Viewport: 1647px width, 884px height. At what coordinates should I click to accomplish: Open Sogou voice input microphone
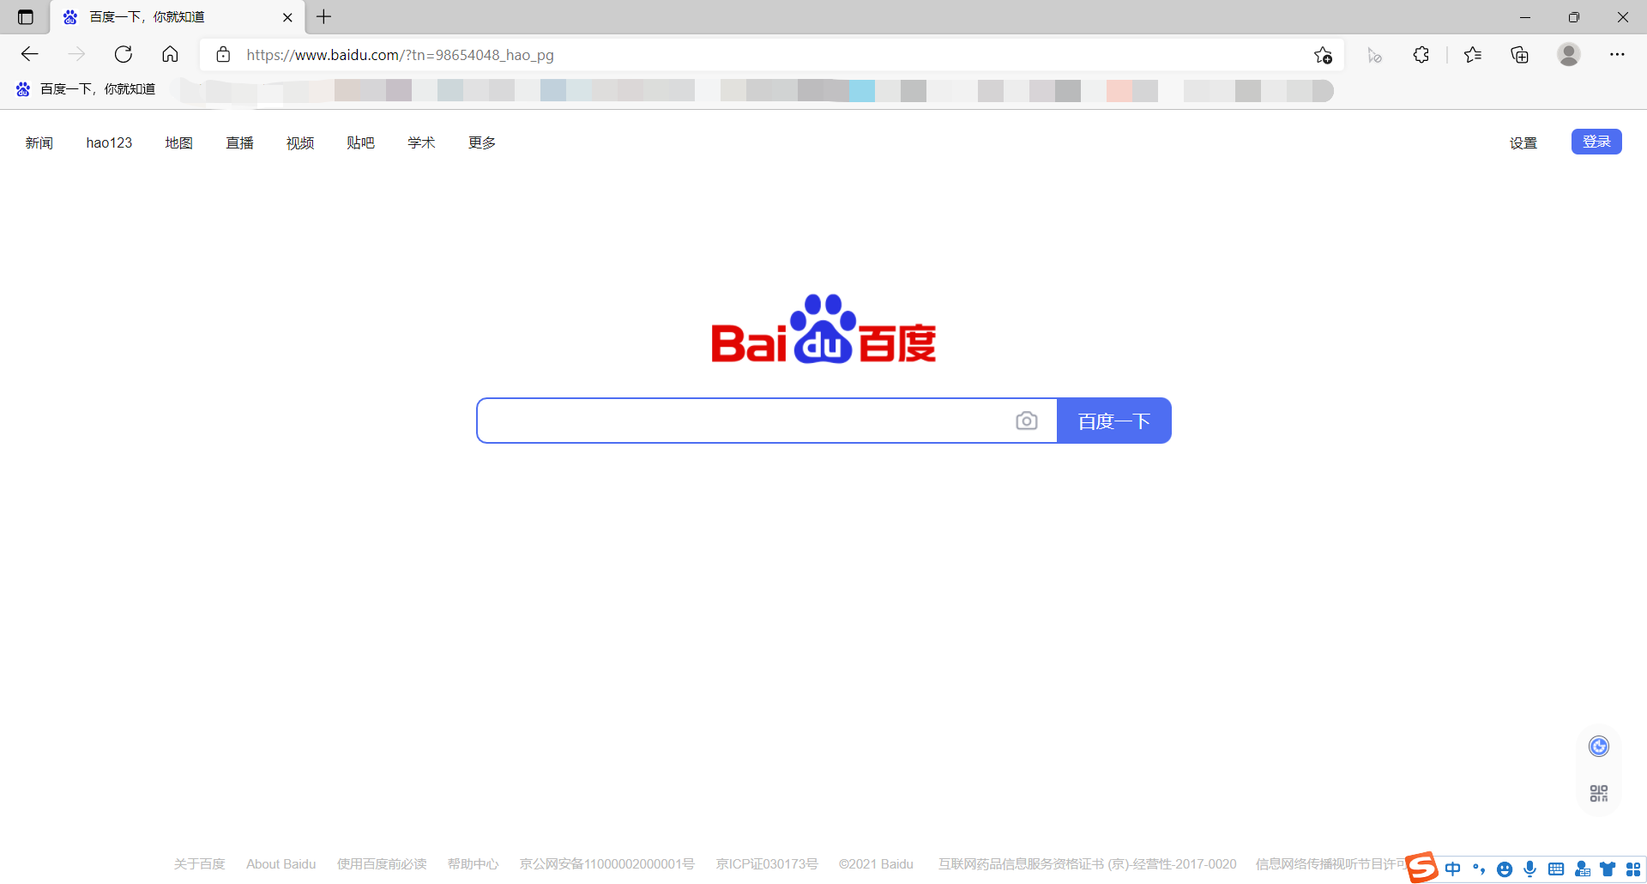[1530, 869]
